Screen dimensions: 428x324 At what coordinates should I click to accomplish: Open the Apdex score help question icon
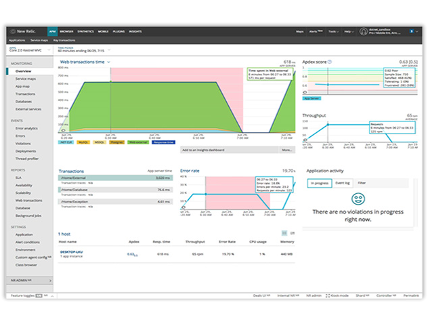(x=329, y=62)
